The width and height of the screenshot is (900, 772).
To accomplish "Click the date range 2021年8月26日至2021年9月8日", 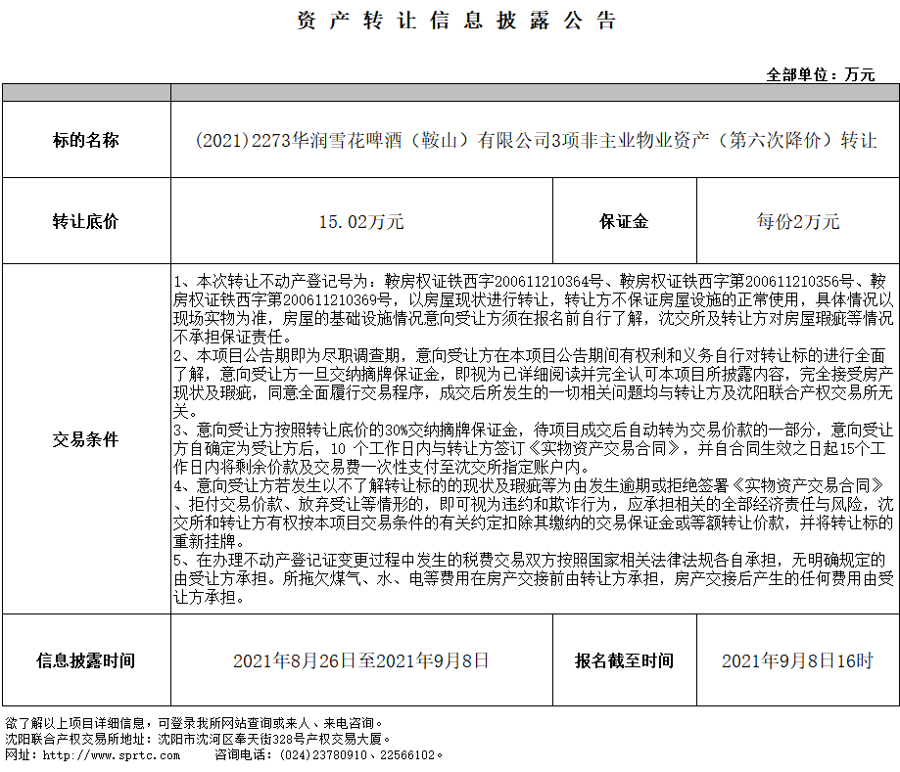I will coord(361,660).
